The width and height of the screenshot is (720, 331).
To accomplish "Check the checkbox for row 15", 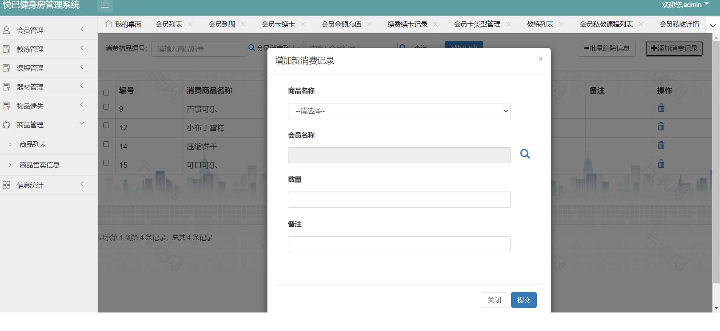I will tap(106, 163).
